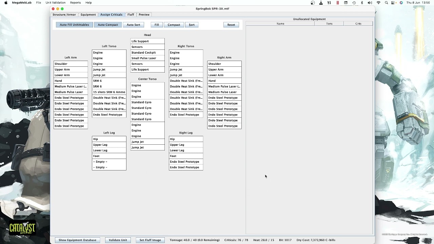Click the Sort button
The height and width of the screenshot is (244, 434).
(x=192, y=25)
